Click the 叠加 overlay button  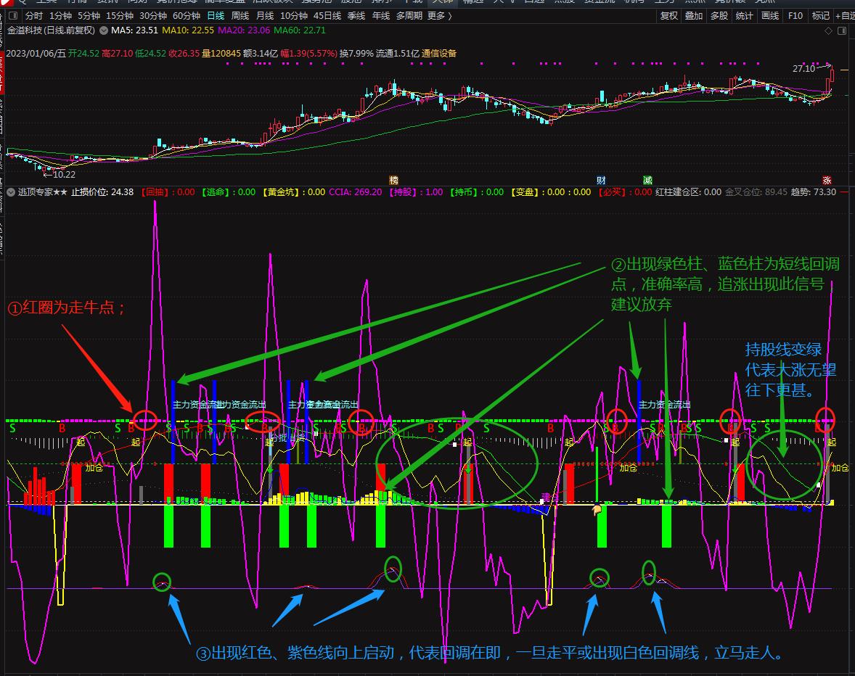point(694,16)
